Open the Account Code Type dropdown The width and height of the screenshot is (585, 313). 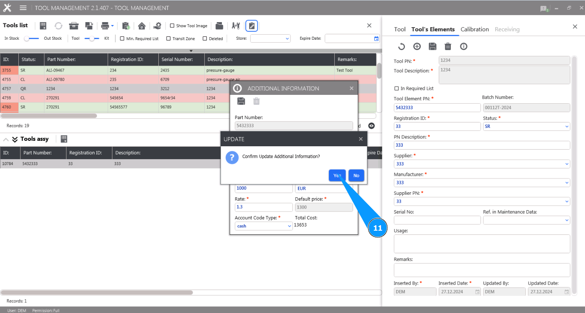(264, 226)
